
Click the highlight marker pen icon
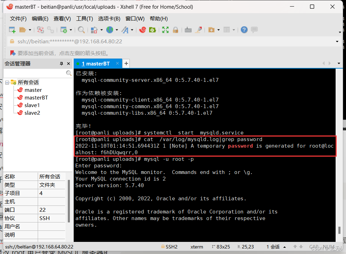[x=198, y=29]
